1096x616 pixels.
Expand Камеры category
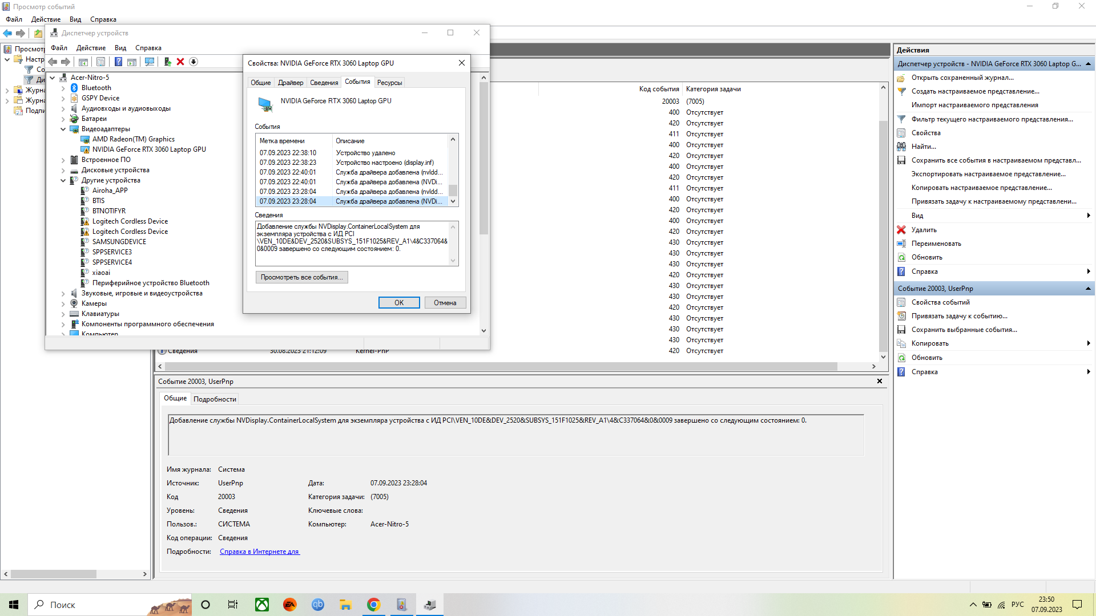click(63, 303)
